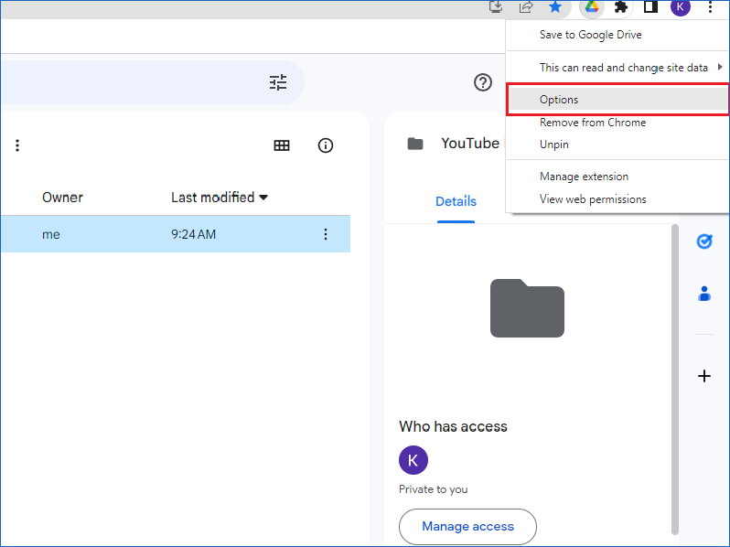The width and height of the screenshot is (730, 547).
Task: Open the Chrome profile avatar K
Action: 681,7
